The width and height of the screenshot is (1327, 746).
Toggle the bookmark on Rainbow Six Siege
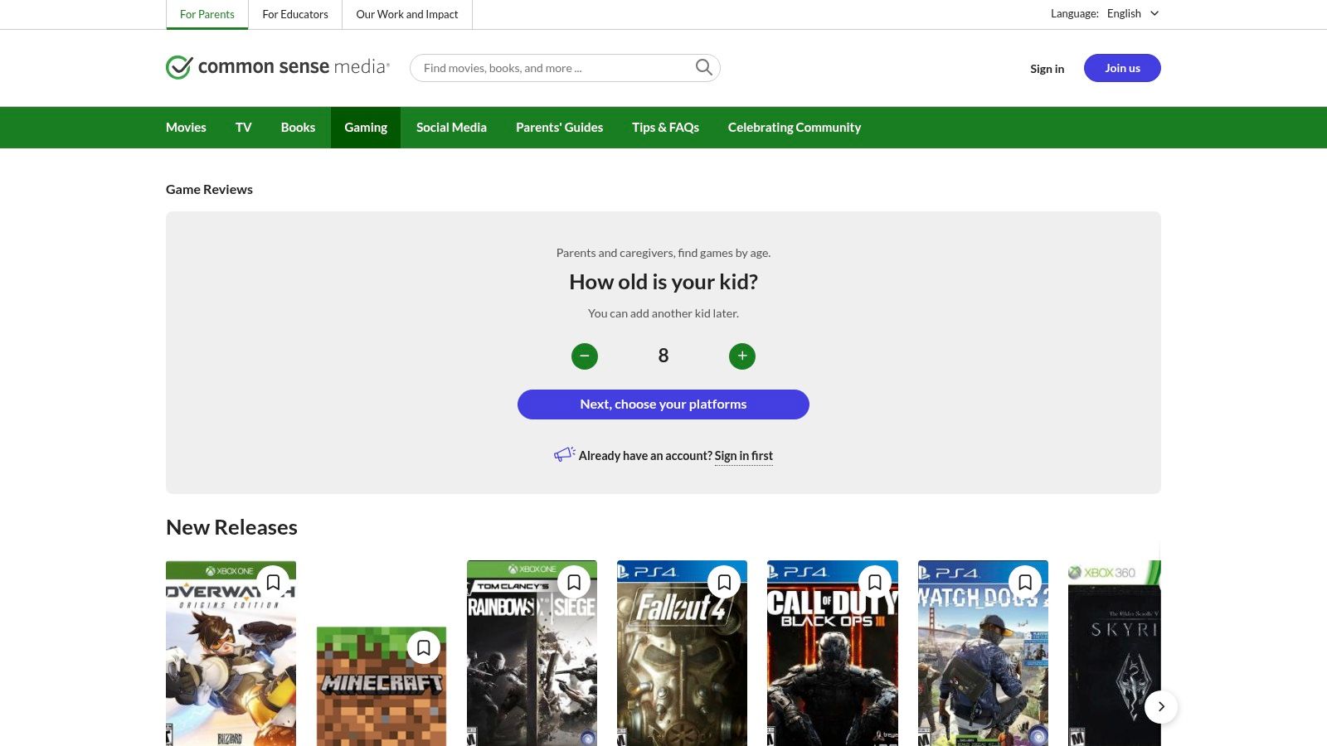click(574, 582)
